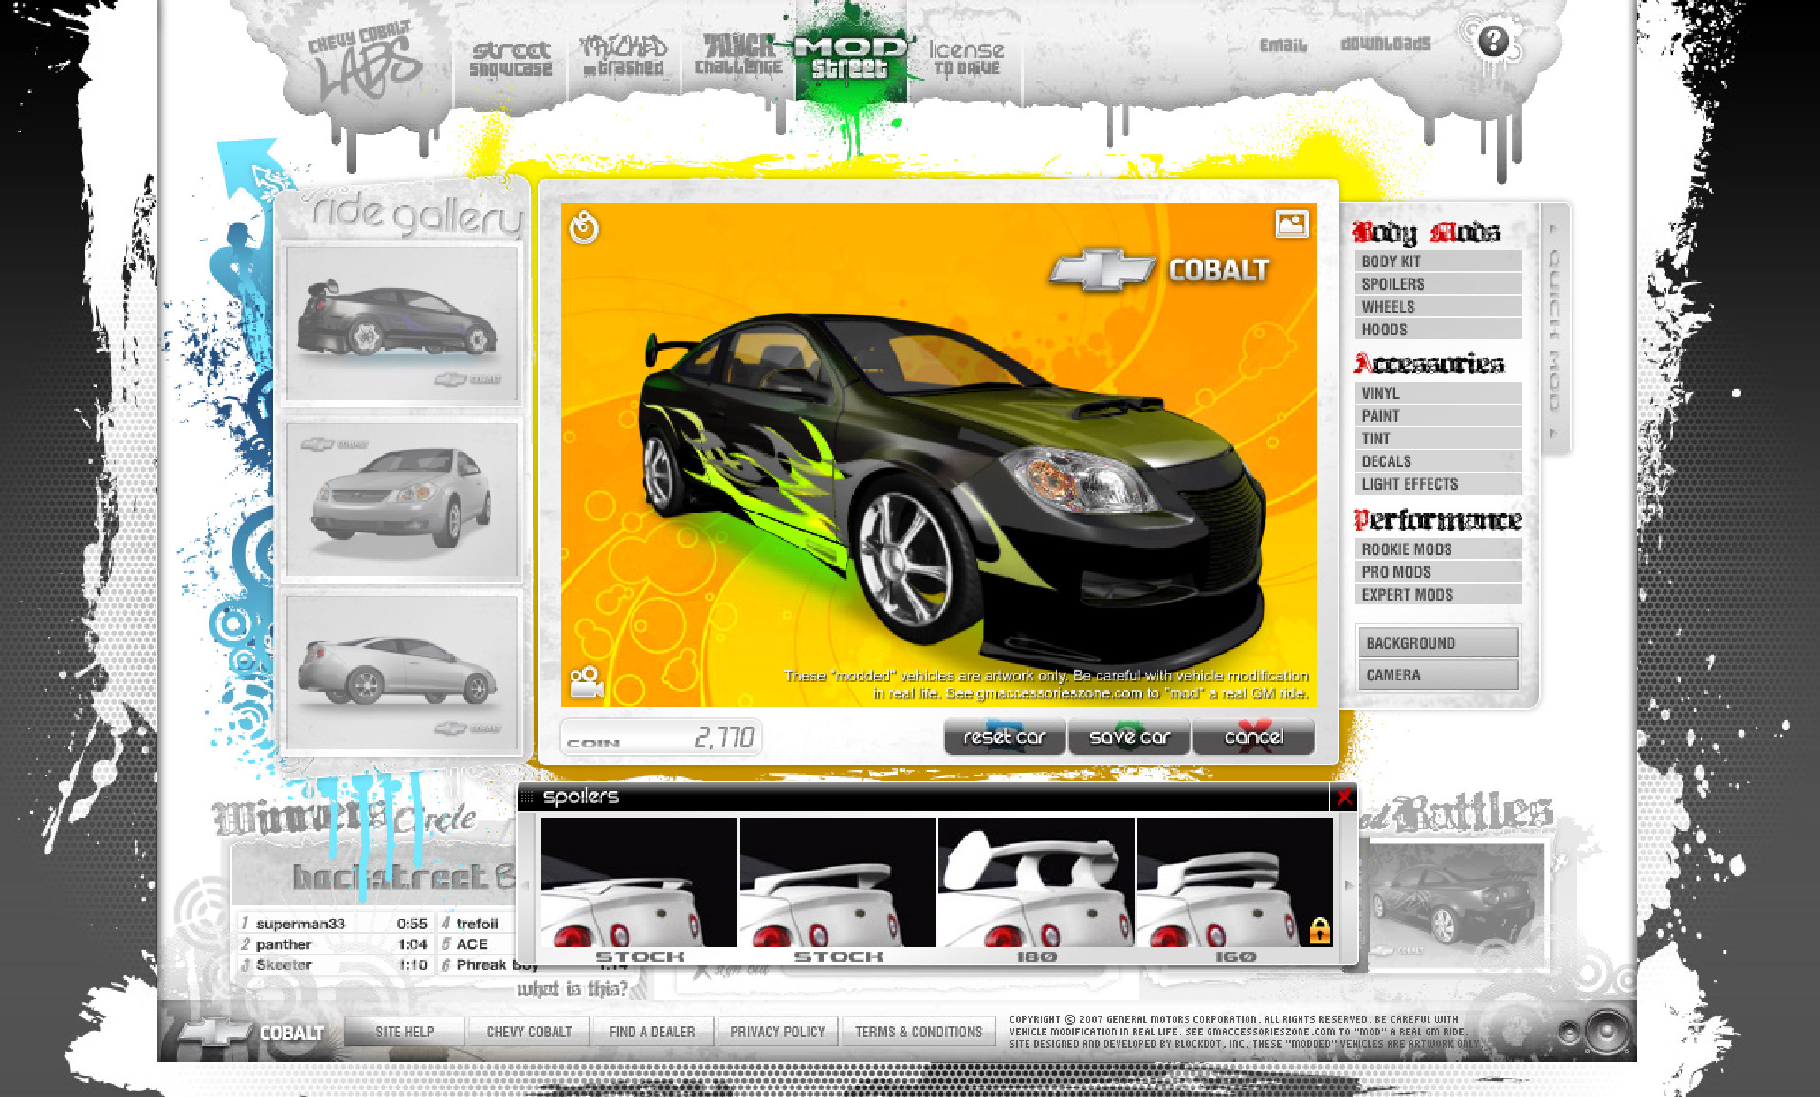Open the help question mark icon

(x=1493, y=42)
